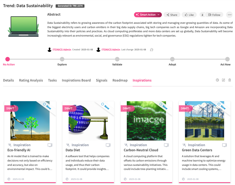This screenshot has height=185, width=235.
Task: Toggle Follow for this trend
Action: [214, 15]
